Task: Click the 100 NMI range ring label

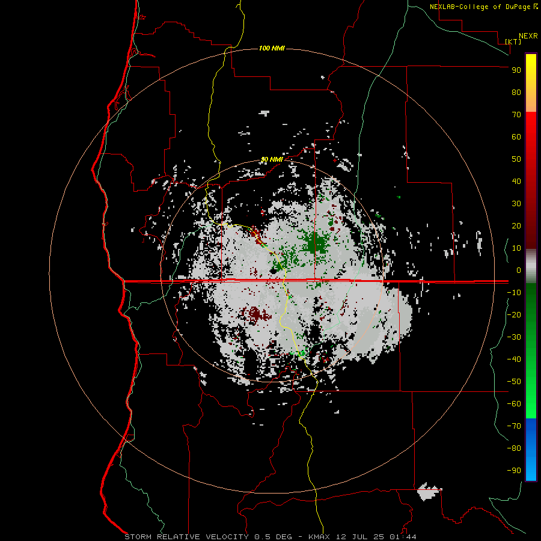Action: click(x=272, y=48)
